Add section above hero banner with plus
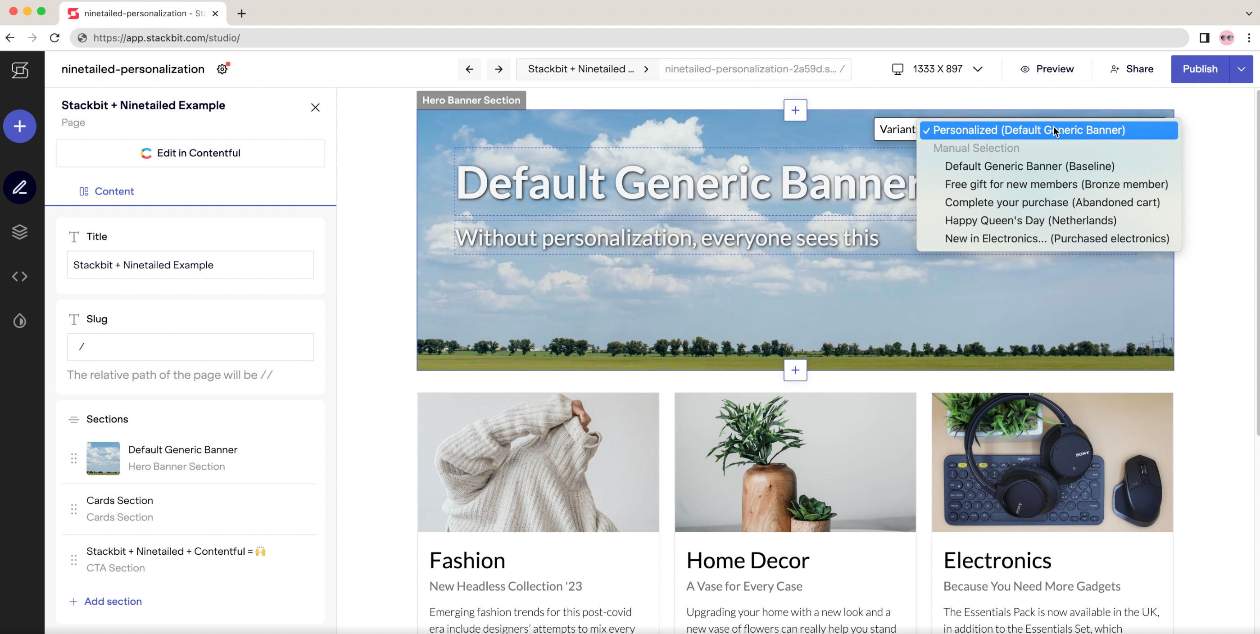This screenshot has width=1260, height=634. pyautogui.click(x=795, y=110)
